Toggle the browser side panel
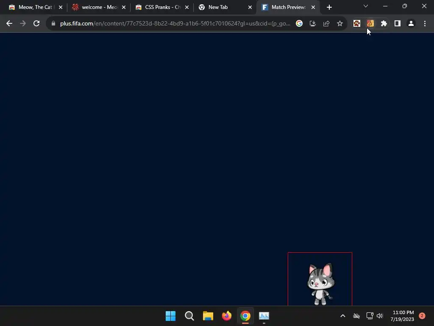Image resolution: width=434 pixels, height=326 pixels. tap(397, 24)
